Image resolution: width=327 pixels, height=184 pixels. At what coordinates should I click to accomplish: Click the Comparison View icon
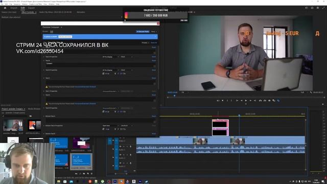pos(274,101)
